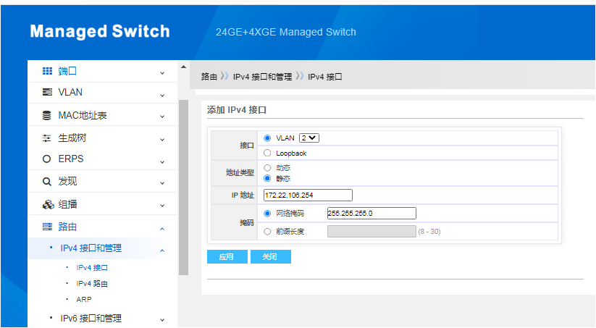596x328 pixels.
Task: Choose the 动态 address type radio
Action: 267,167
